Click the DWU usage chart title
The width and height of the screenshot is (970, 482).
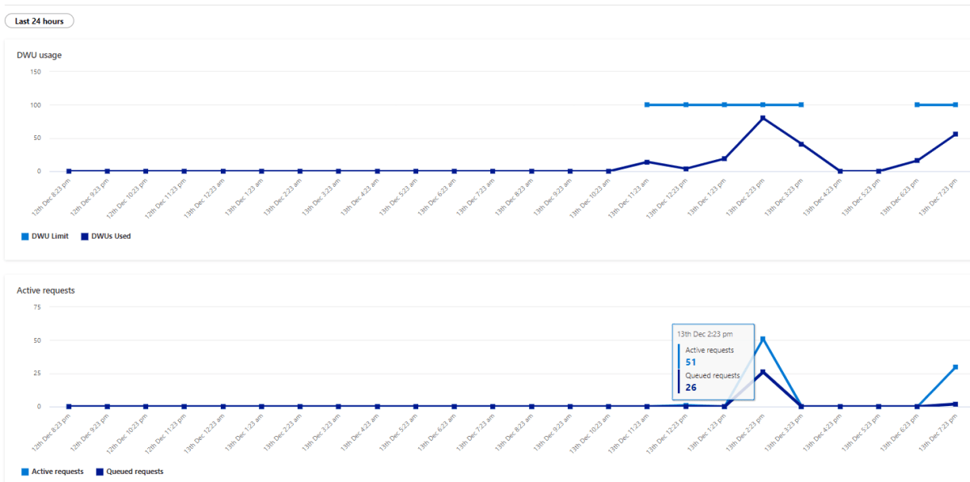tap(39, 55)
